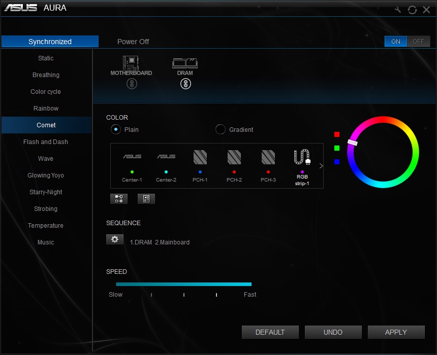Select the Gradient color radio button
437x355 pixels.
tap(221, 129)
